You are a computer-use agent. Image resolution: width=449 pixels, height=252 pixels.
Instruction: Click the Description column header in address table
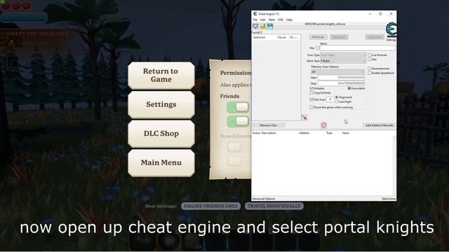click(269, 133)
